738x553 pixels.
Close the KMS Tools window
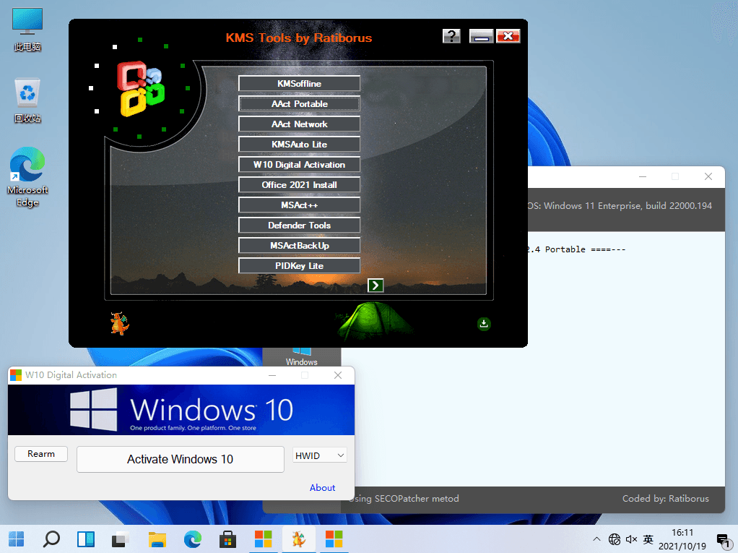[508, 36]
